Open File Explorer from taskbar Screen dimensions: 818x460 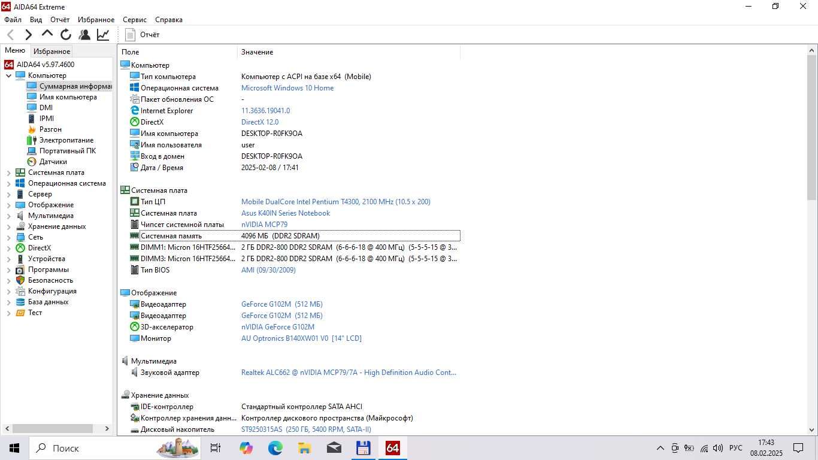click(x=304, y=448)
